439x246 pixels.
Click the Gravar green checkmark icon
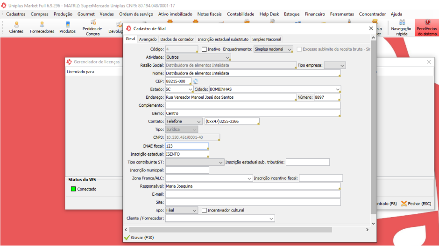tap(127, 238)
